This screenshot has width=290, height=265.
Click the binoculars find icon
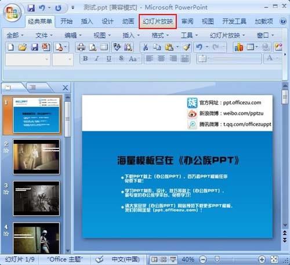[128, 47]
